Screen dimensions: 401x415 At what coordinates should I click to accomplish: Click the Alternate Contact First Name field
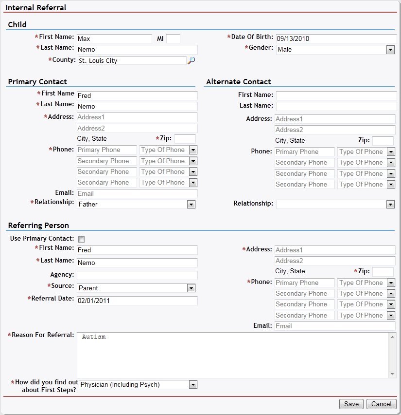tap(336, 95)
